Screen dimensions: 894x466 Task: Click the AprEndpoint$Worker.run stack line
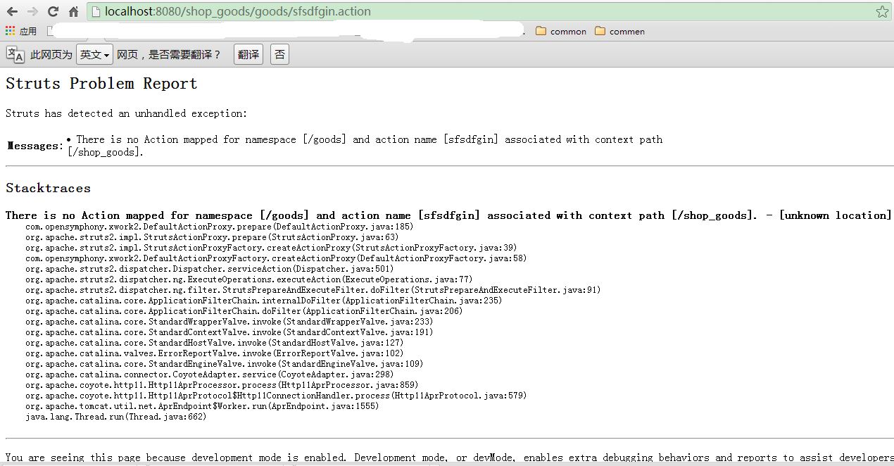[x=202, y=406]
